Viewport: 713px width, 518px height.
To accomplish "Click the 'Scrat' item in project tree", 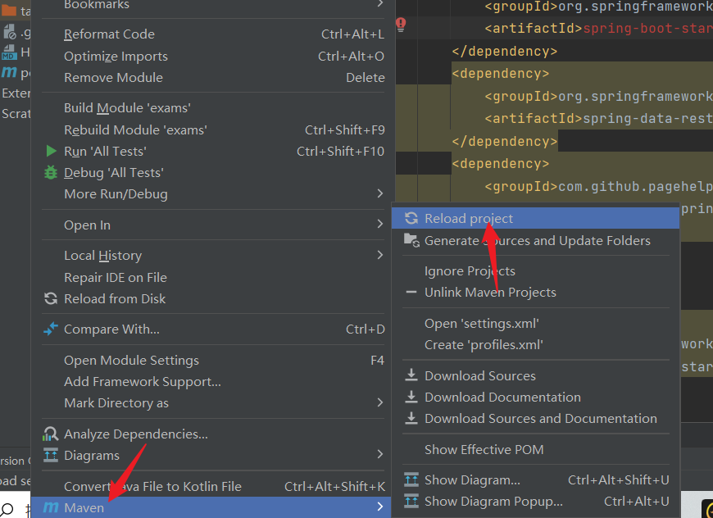I will click(16, 113).
